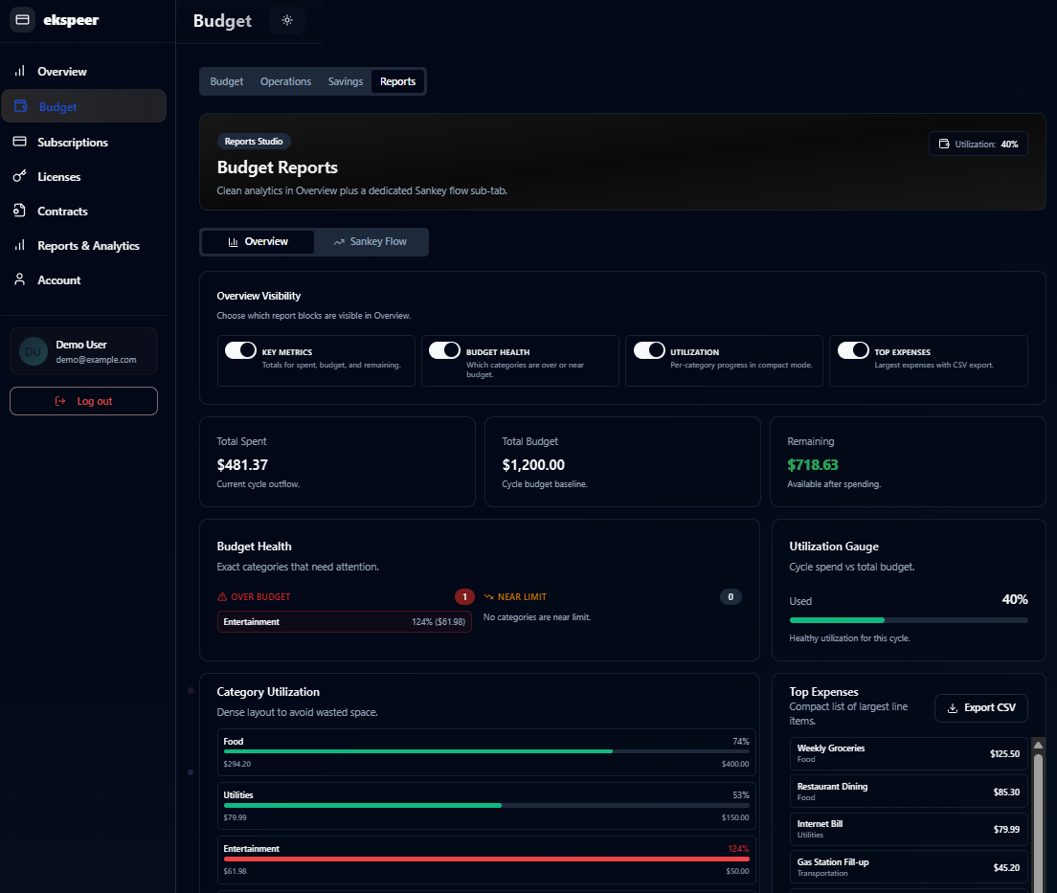This screenshot has height=893, width=1057.
Task: Click the Demo User avatar
Action: pyautogui.click(x=34, y=351)
